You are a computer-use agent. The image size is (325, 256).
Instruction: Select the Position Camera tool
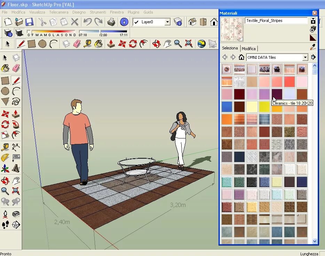(x=5, y=214)
